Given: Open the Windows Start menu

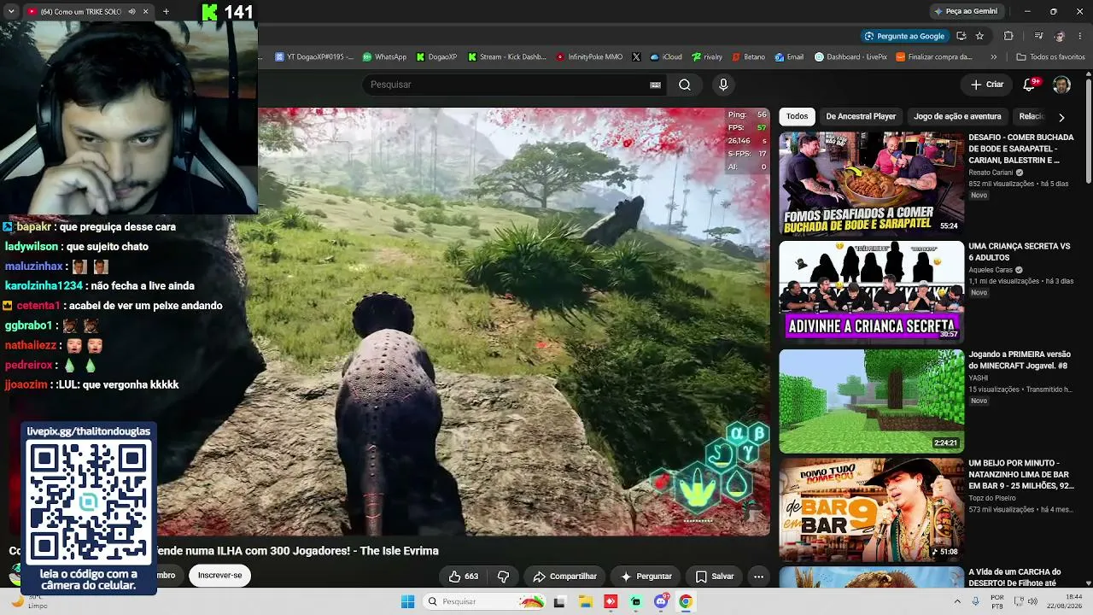Looking at the screenshot, I should point(407,601).
